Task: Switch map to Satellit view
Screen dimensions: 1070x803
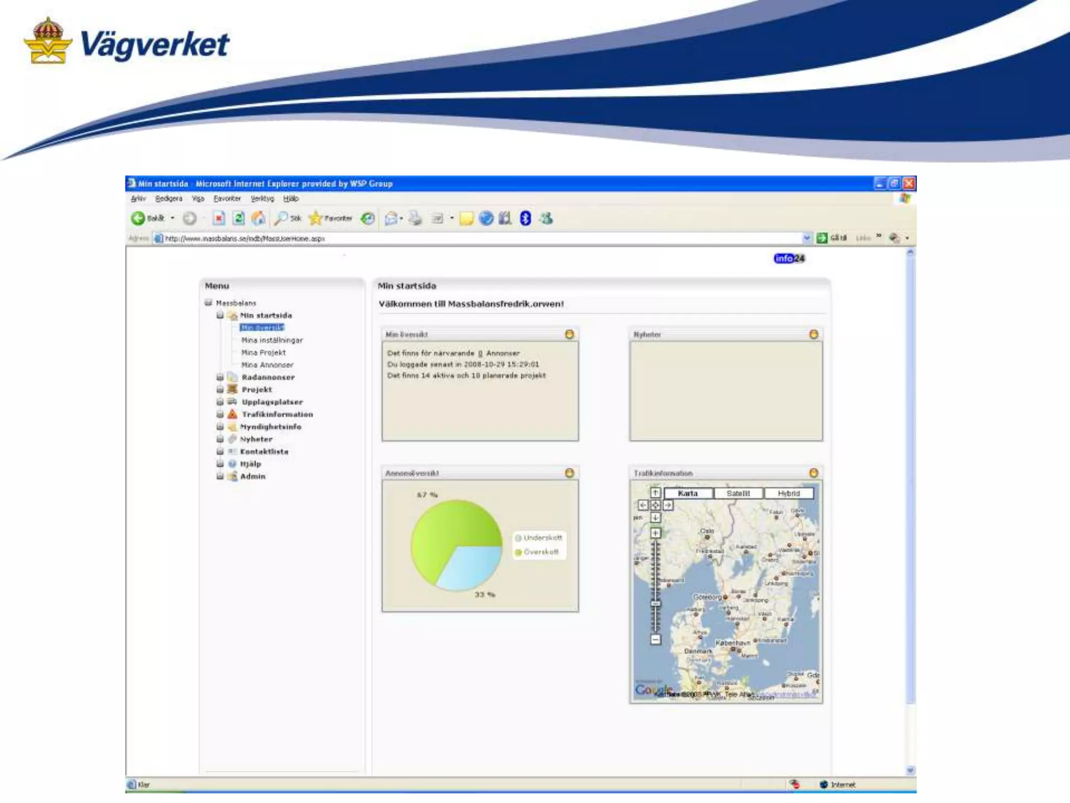Action: pyautogui.click(x=738, y=493)
